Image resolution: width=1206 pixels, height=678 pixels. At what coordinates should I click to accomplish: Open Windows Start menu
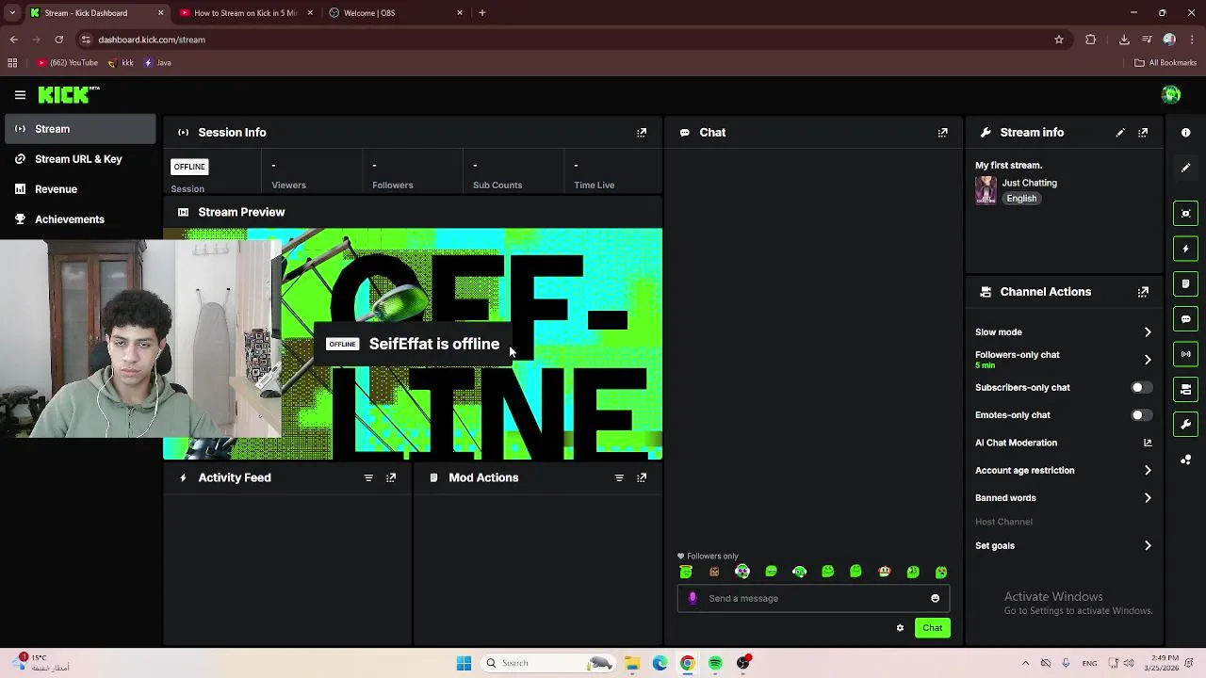coord(464,663)
